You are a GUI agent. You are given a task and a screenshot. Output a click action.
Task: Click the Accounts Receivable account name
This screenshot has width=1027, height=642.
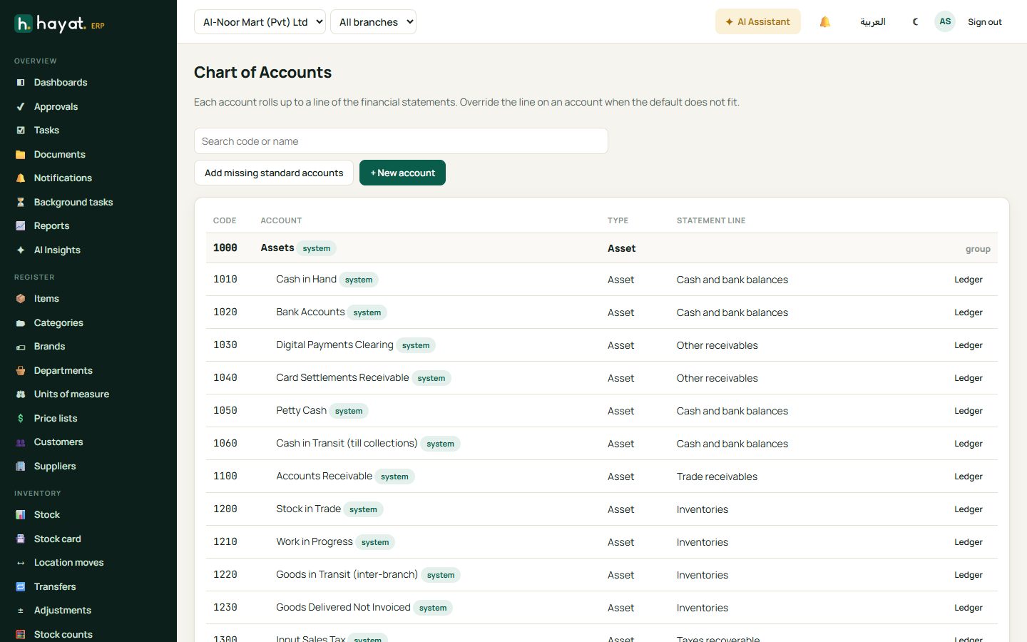pos(324,477)
